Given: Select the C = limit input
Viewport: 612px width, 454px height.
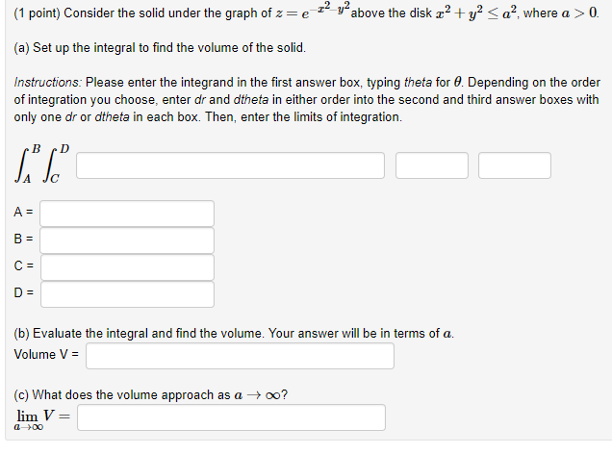Looking at the screenshot, I should tap(127, 267).
